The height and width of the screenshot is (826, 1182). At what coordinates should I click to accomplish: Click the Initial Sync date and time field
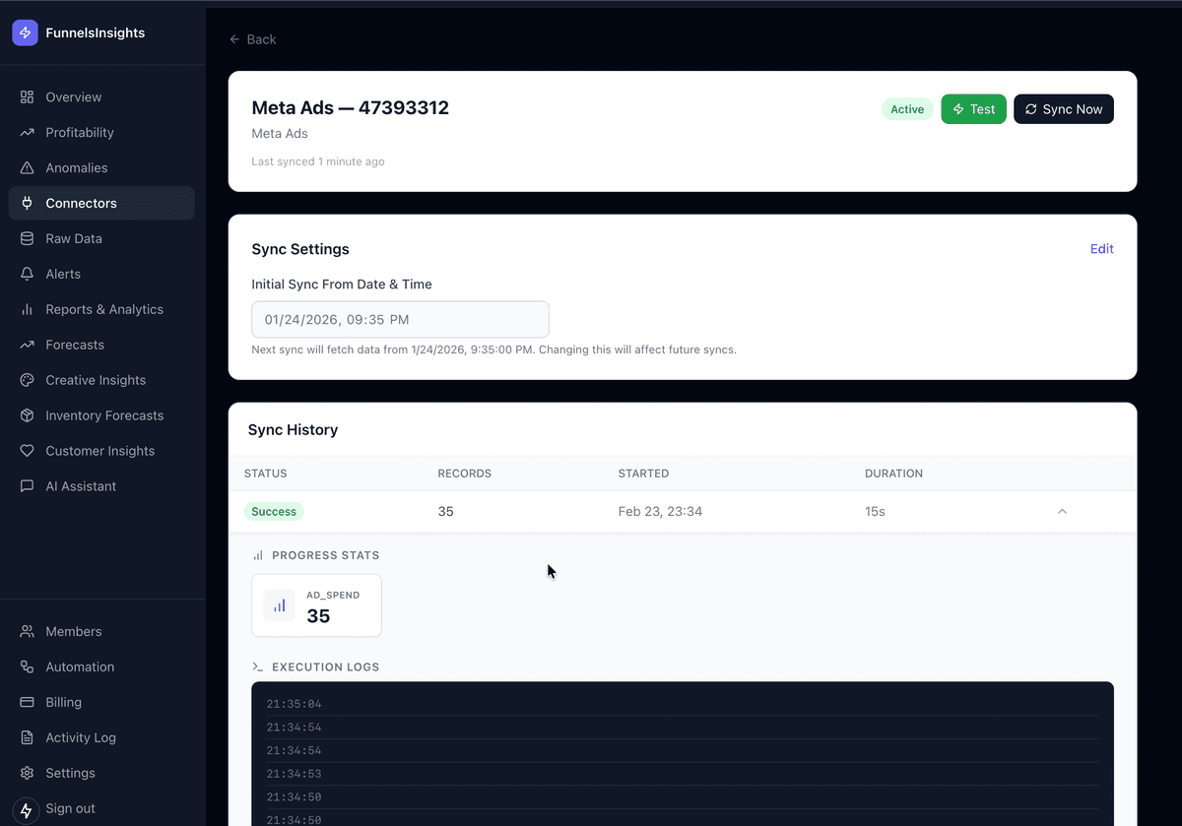(x=399, y=319)
